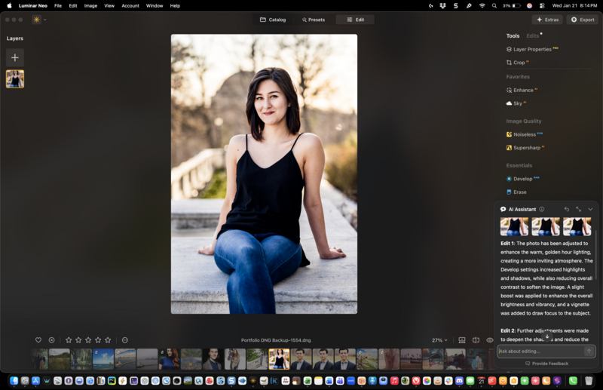Viewport: 603px width, 390px height.
Task: Open Control Center in menu bar
Action: (542, 6)
